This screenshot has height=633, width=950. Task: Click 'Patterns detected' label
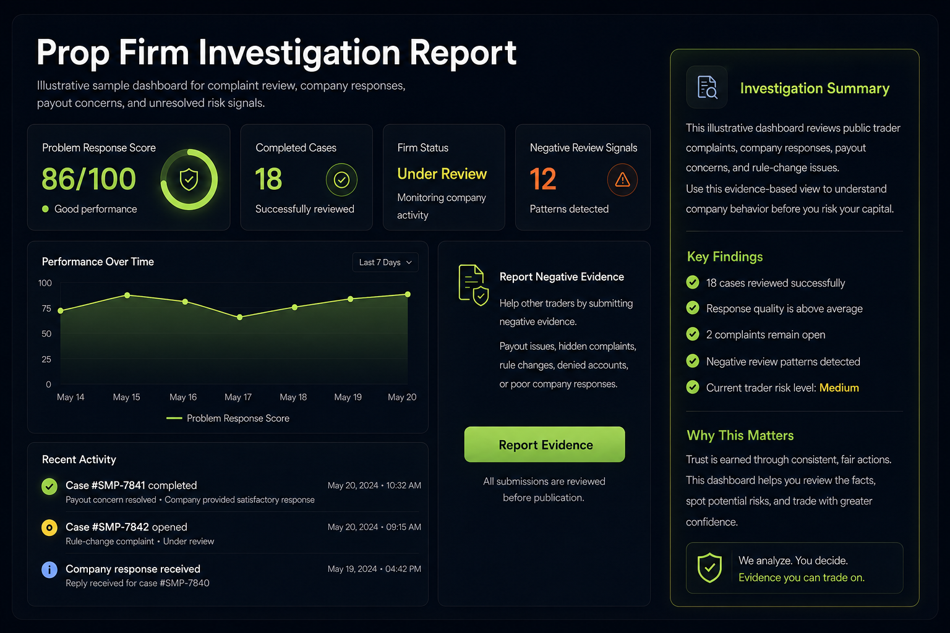pos(569,209)
